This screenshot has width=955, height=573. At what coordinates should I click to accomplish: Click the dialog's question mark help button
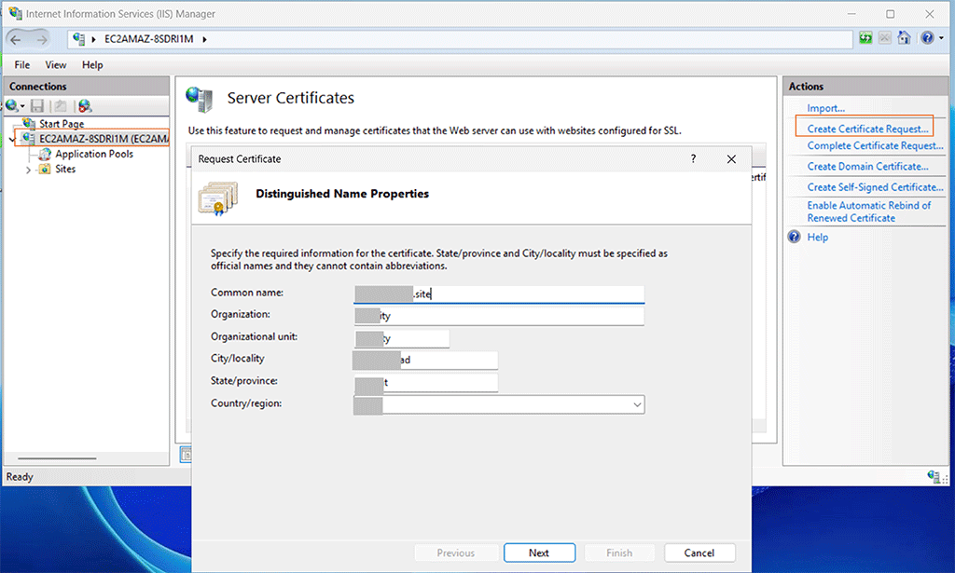(693, 159)
